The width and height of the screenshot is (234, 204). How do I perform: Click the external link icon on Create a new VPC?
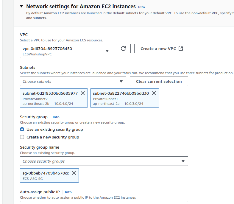tap(181, 49)
